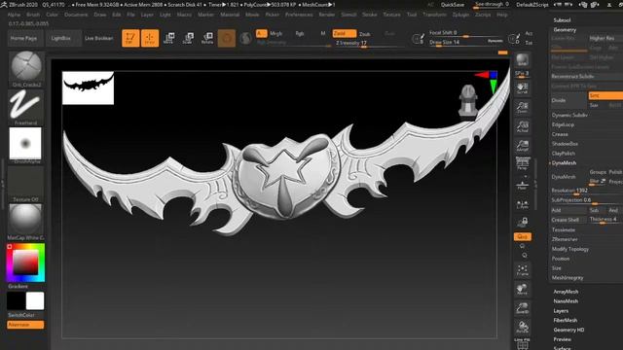Click the AAHalf icon
Image resolution: width=623 pixels, height=350 pixels.
pyautogui.click(x=522, y=146)
